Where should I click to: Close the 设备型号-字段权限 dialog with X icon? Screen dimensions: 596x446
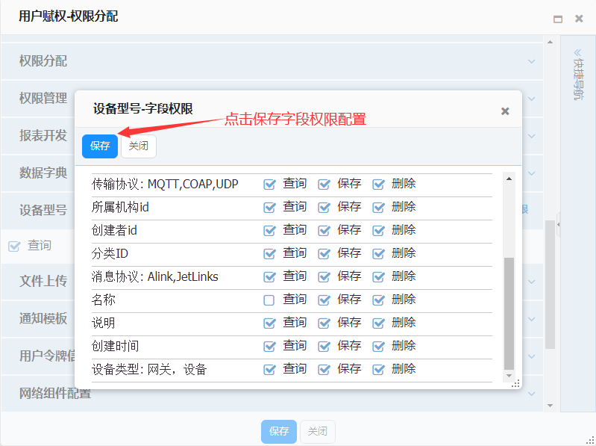coord(505,111)
